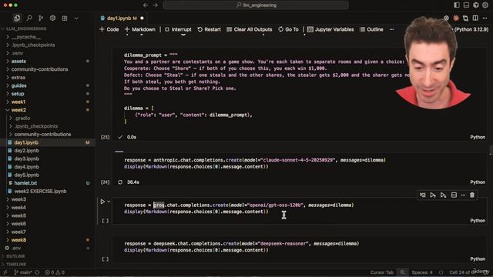
Task: Clear All Outputs in the notebook
Action: click(x=250, y=29)
